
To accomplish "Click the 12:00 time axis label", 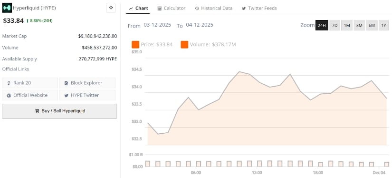I will [257, 173].
